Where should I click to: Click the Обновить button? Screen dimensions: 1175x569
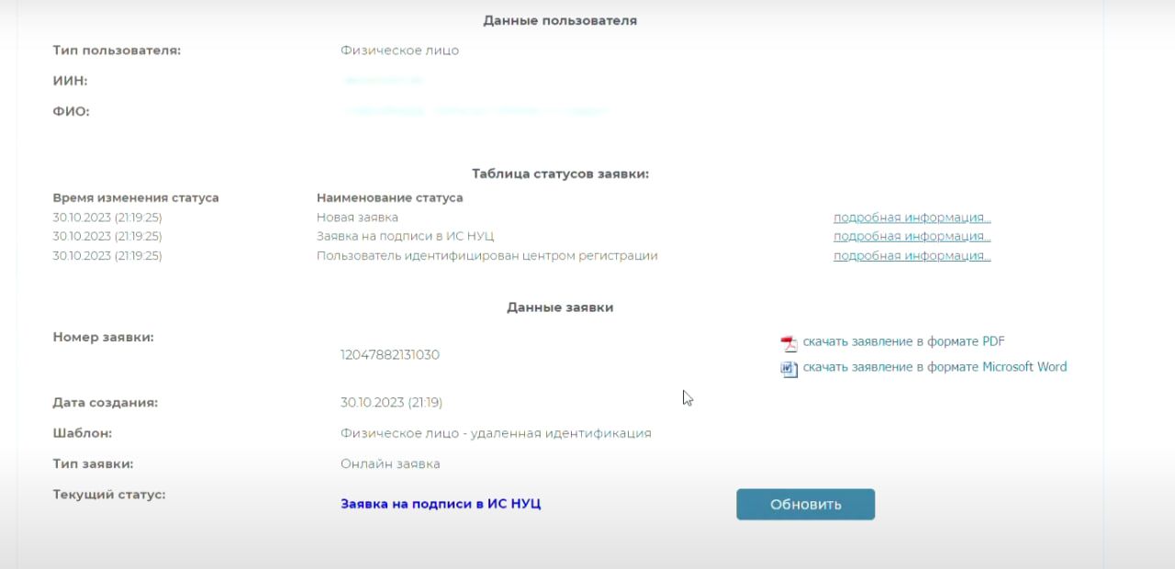tap(805, 504)
